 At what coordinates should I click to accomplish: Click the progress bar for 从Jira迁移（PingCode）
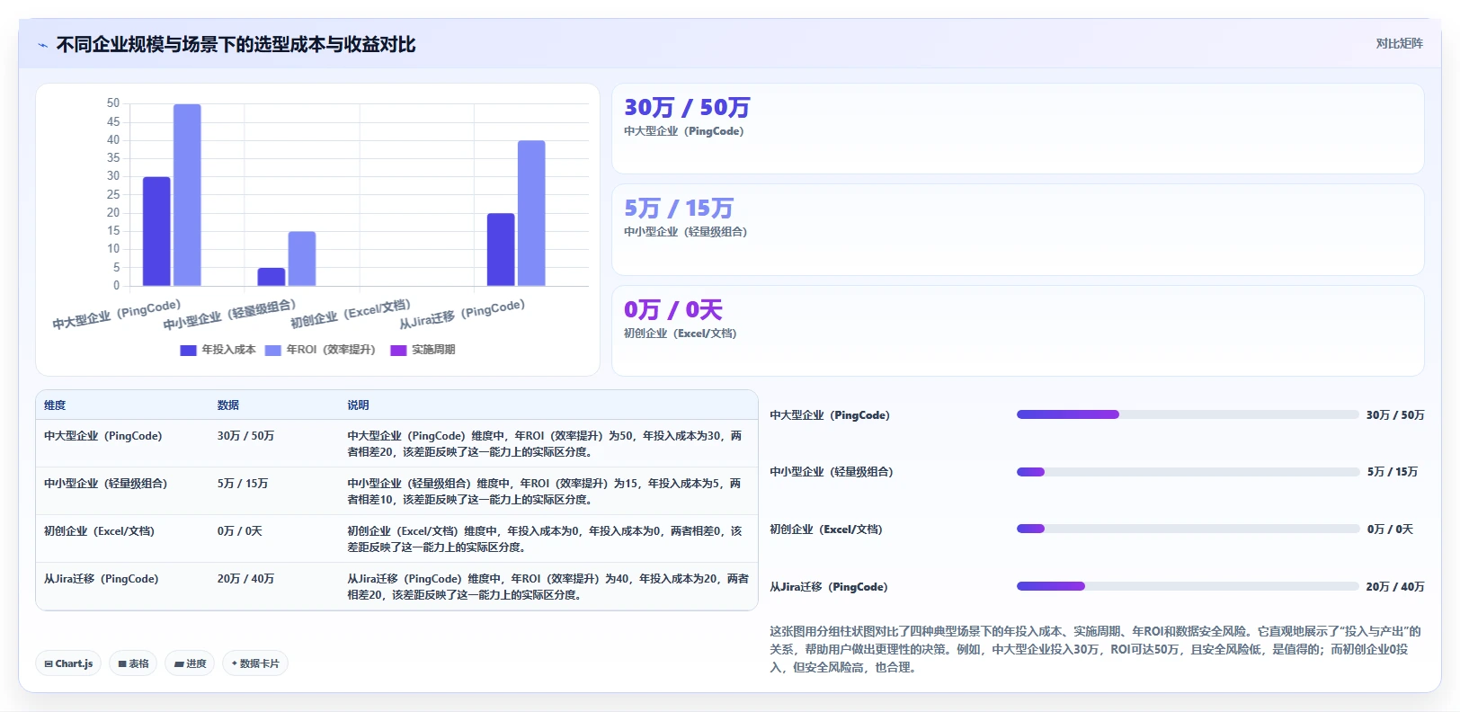pyautogui.click(x=1188, y=586)
